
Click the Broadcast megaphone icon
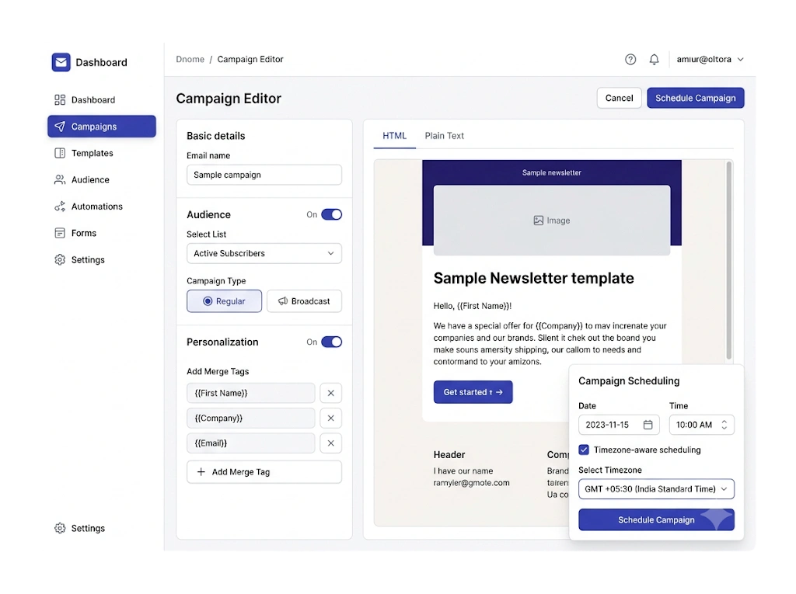283,301
